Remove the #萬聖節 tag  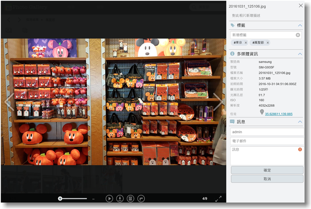click(x=268, y=43)
